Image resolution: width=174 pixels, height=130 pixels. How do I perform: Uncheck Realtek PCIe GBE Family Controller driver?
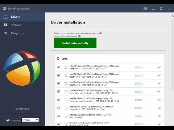click(x=58, y=124)
